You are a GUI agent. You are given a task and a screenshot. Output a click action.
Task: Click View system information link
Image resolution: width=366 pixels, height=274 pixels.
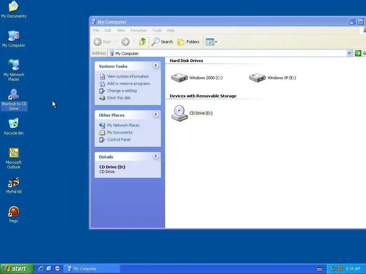coord(128,76)
